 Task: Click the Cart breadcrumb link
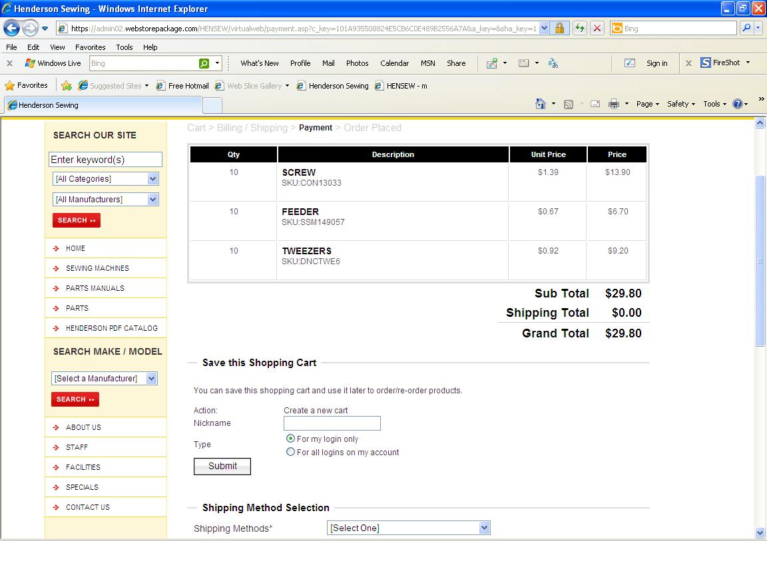196,128
